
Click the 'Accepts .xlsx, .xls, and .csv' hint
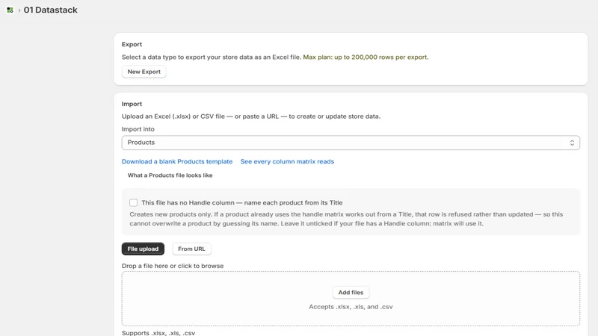tap(351, 307)
